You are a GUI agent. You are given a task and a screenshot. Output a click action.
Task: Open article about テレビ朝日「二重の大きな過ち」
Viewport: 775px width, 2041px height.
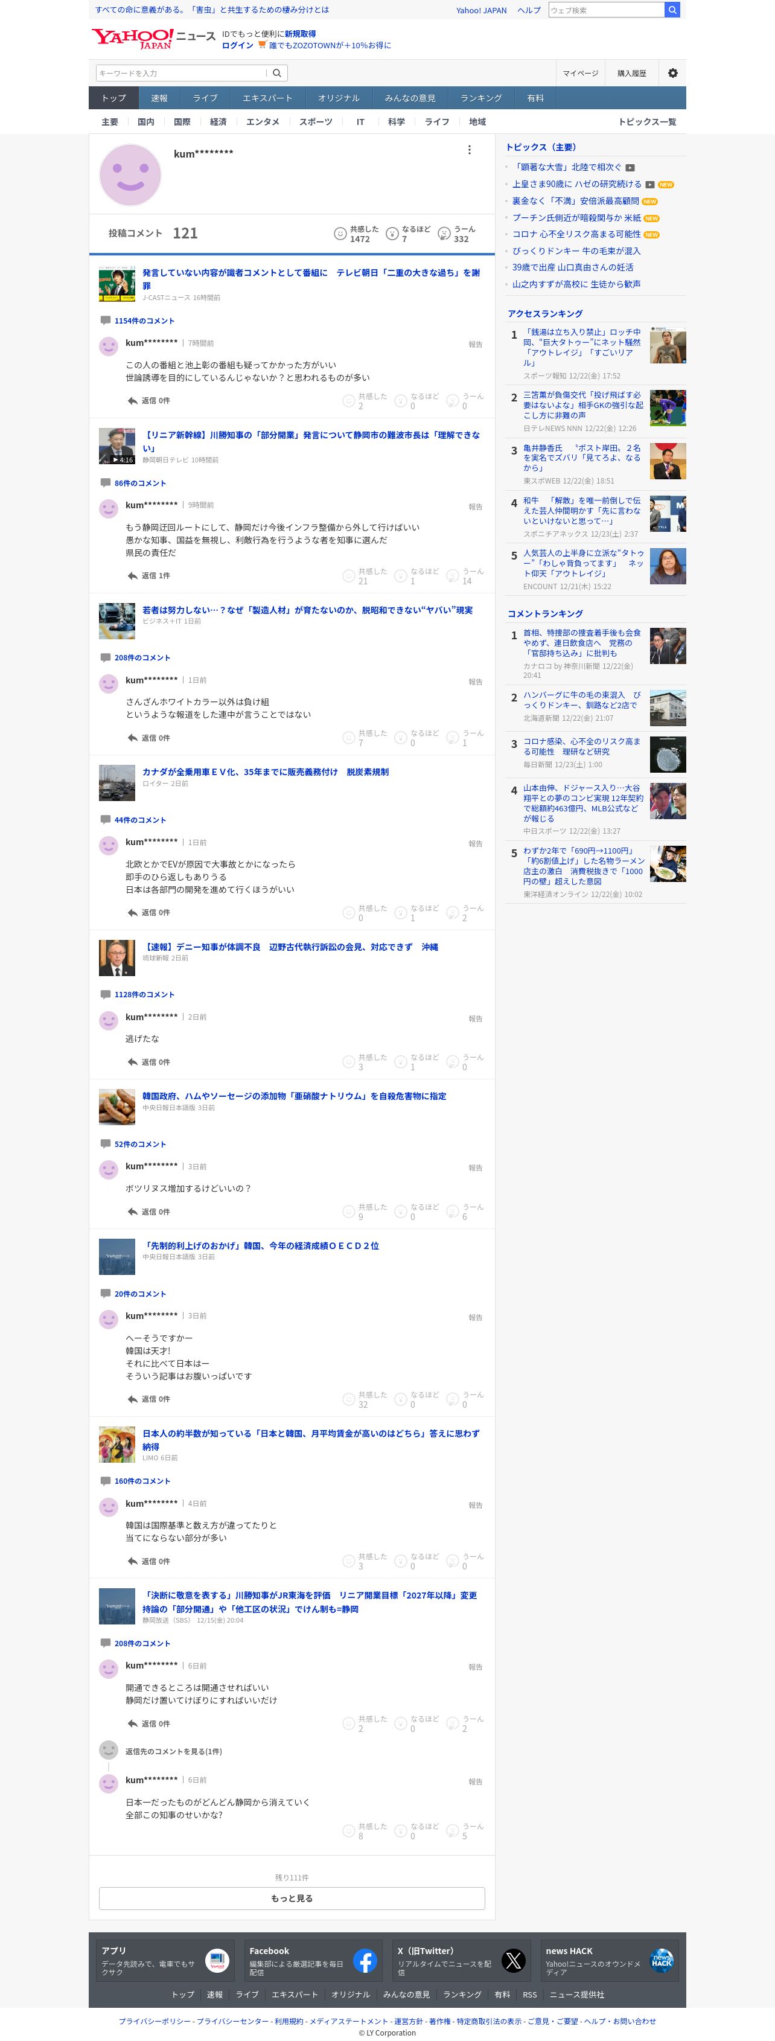pyautogui.click(x=311, y=279)
